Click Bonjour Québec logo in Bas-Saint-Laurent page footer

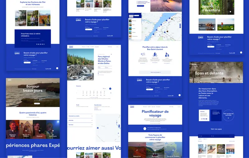[x=139, y=80]
